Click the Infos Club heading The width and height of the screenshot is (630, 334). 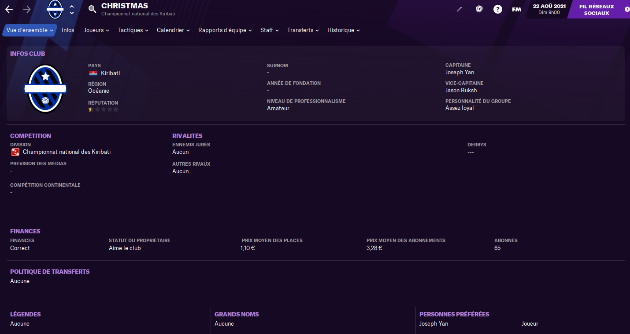[x=28, y=54]
